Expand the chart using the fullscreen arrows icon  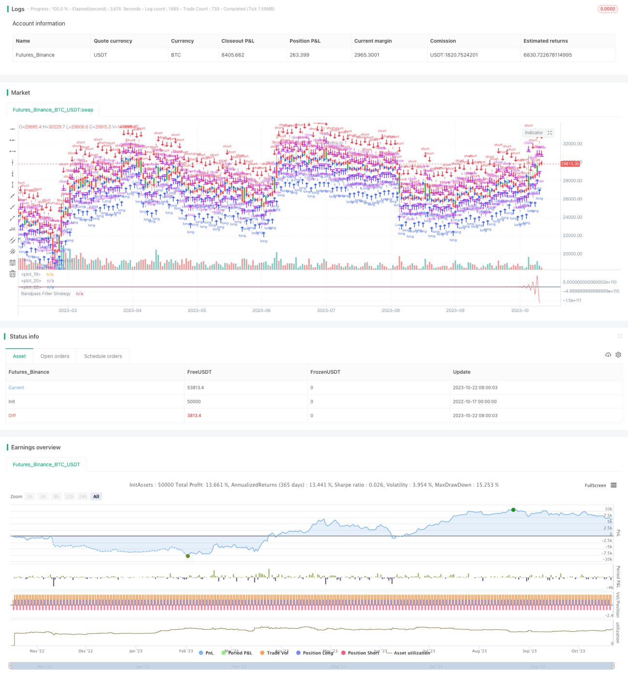tap(550, 132)
